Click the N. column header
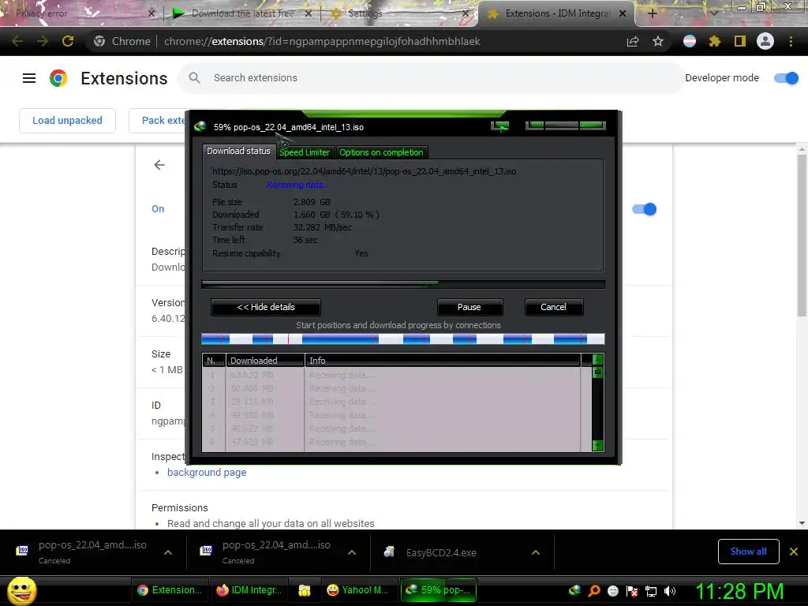The height and width of the screenshot is (606, 808). tap(214, 360)
